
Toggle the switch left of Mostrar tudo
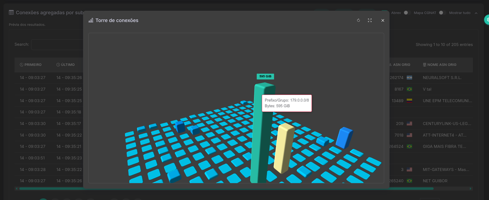tap(442, 13)
